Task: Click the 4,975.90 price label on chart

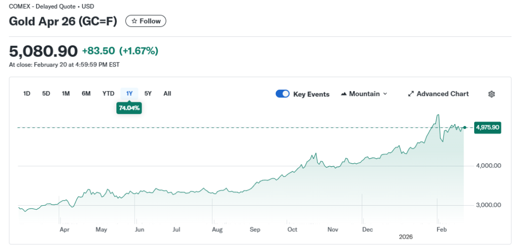Action: coord(487,128)
